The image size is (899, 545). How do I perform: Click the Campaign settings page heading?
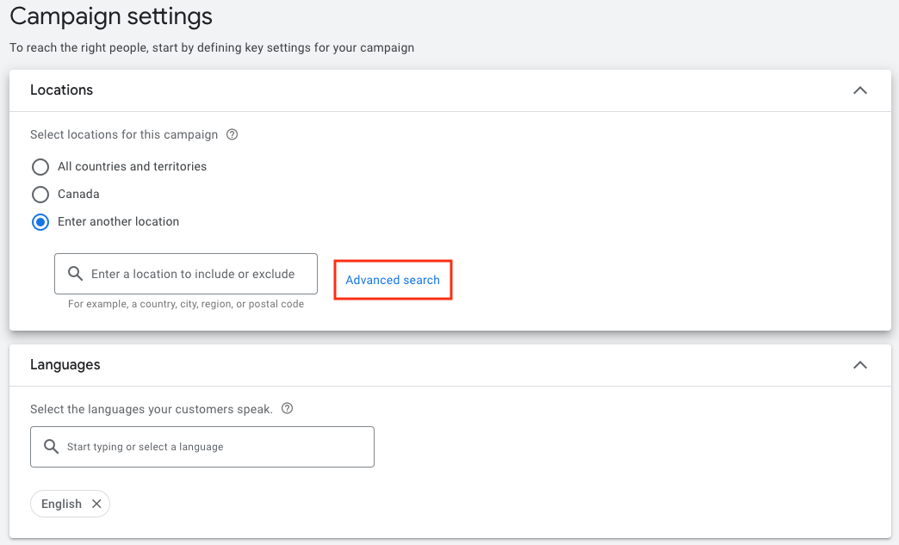click(110, 15)
